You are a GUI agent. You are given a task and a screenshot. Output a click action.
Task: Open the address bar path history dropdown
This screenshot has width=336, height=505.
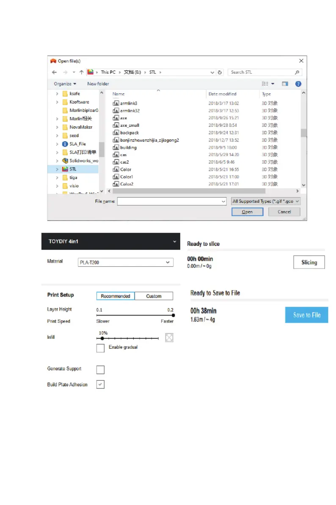[212, 73]
